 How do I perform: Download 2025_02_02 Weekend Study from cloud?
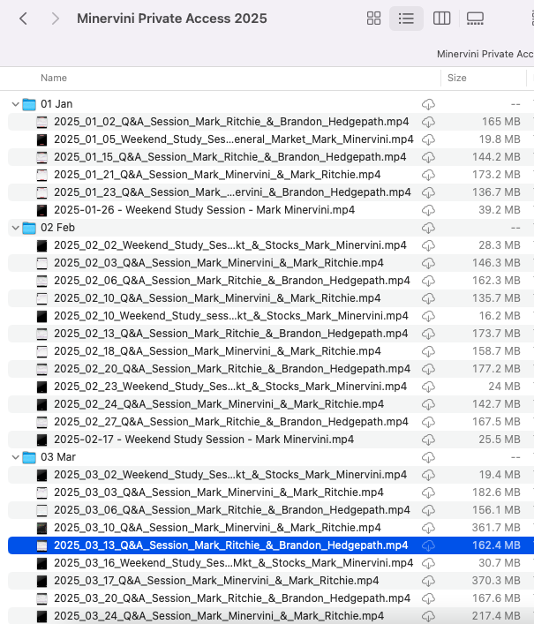coord(428,245)
